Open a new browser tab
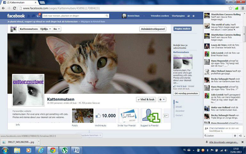 (x=42, y=2)
